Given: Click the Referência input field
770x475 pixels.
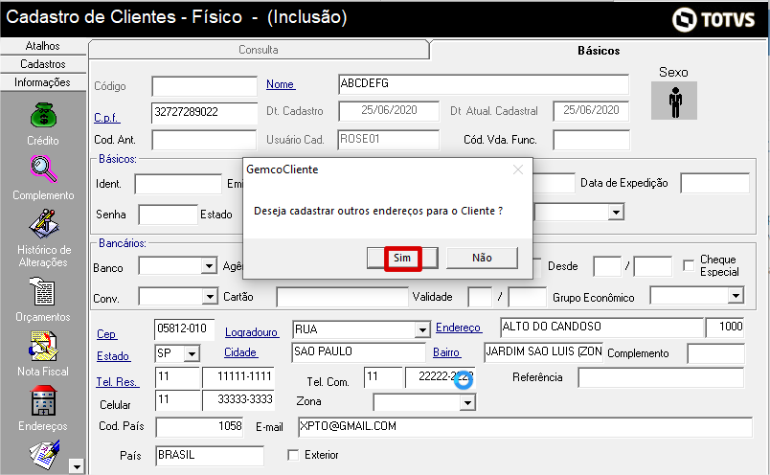Looking at the screenshot, I should click(x=661, y=377).
